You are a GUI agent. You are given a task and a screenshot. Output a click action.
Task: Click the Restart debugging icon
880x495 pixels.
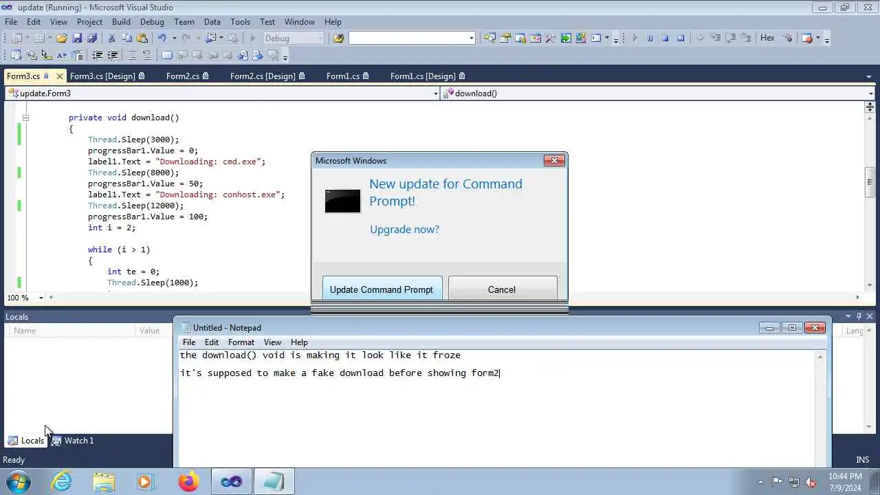pyautogui.click(x=681, y=38)
